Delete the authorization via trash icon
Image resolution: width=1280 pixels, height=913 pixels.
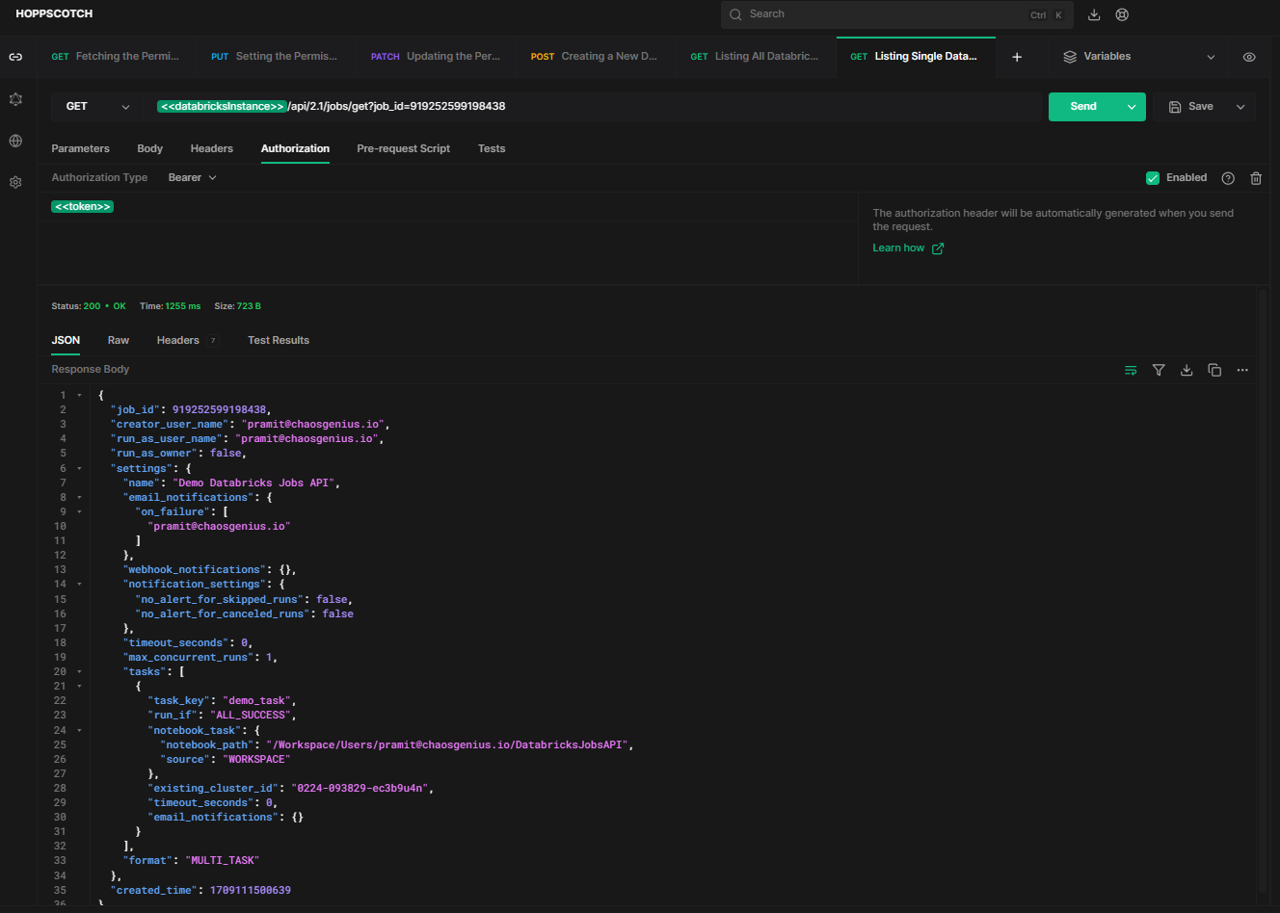(1255, 177)
